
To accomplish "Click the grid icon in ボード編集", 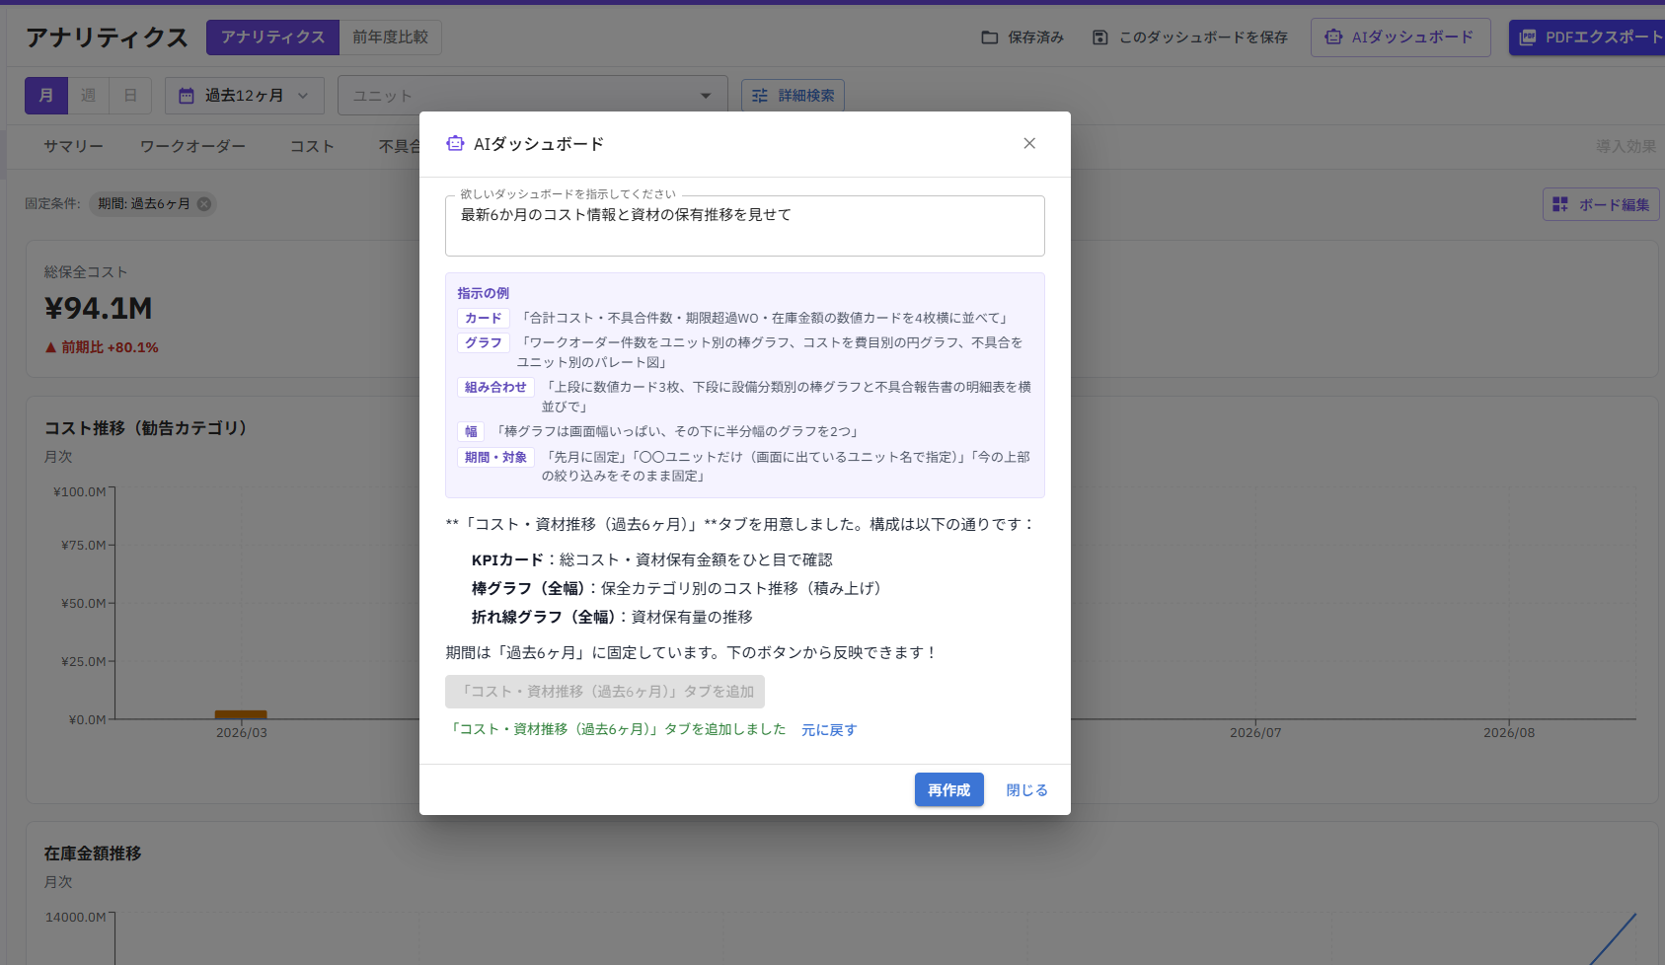I will 1560,204.
